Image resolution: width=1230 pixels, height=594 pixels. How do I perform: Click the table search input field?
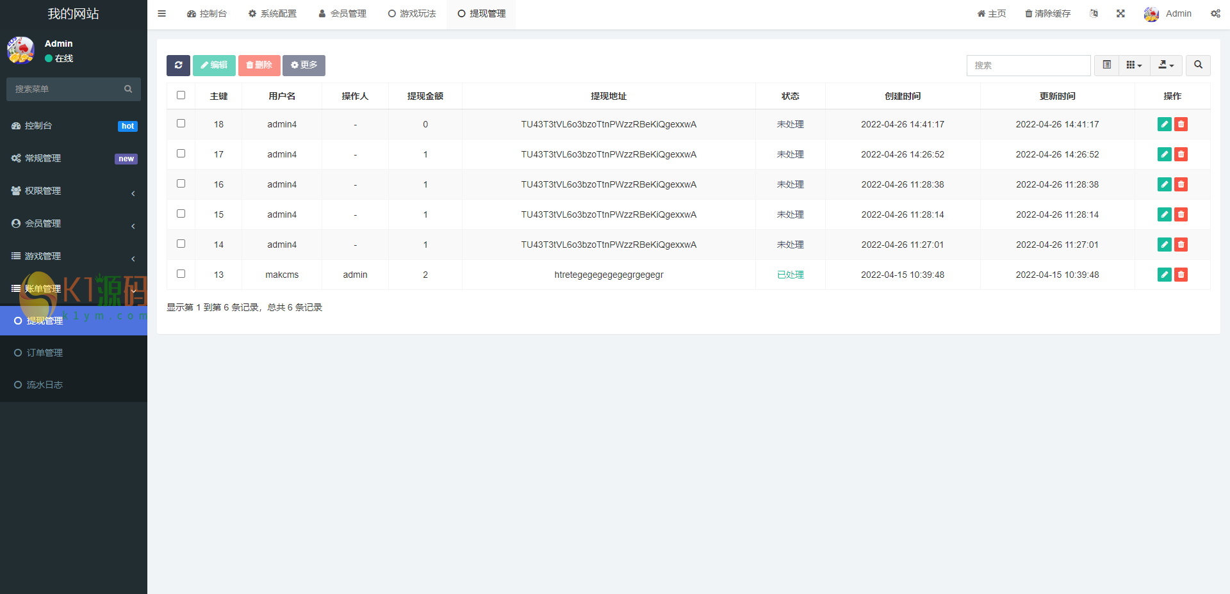pos(1028,65)
